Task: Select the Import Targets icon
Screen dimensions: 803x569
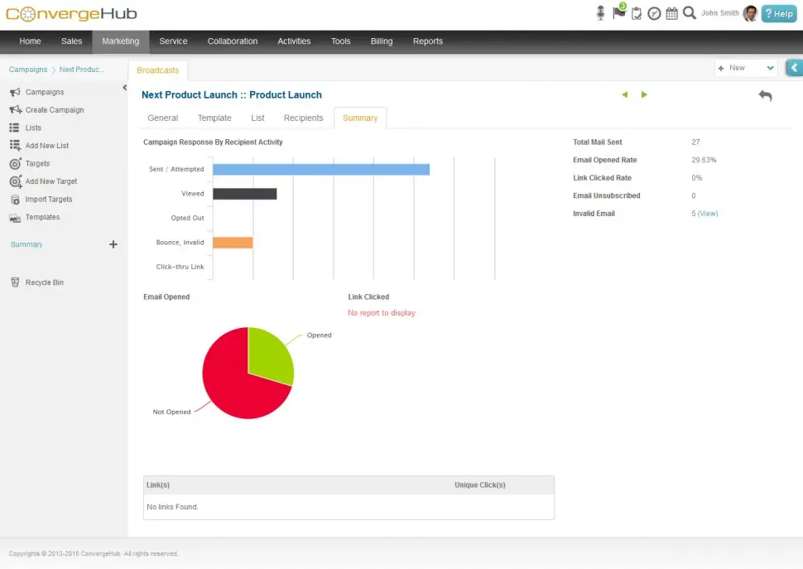Action: 13,199
